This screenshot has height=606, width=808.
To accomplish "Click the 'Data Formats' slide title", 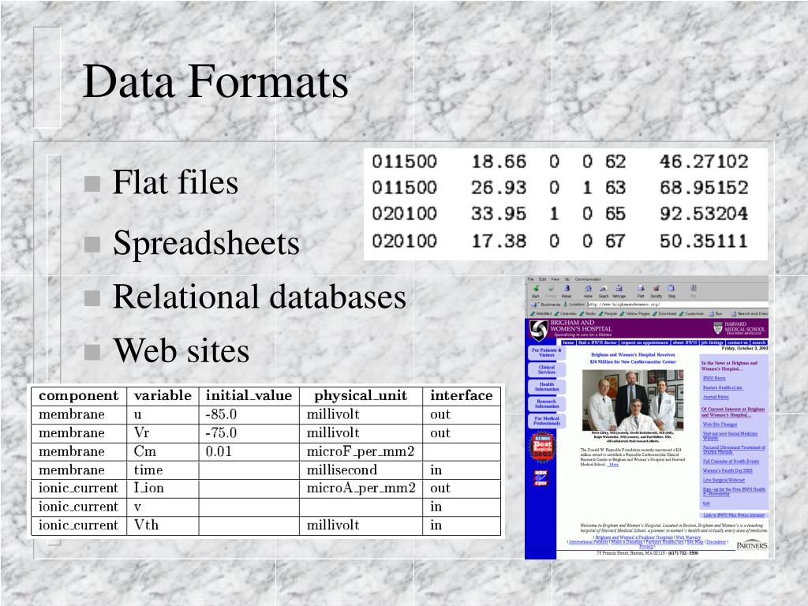I will point(215,81).
